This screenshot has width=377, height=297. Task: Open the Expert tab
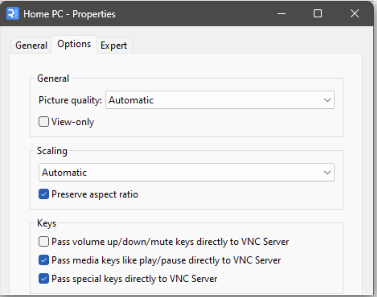coord(114,45)
